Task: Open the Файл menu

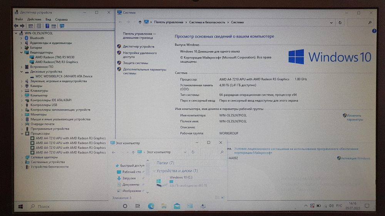Action: pyautogui.click(x=19, y=19)
